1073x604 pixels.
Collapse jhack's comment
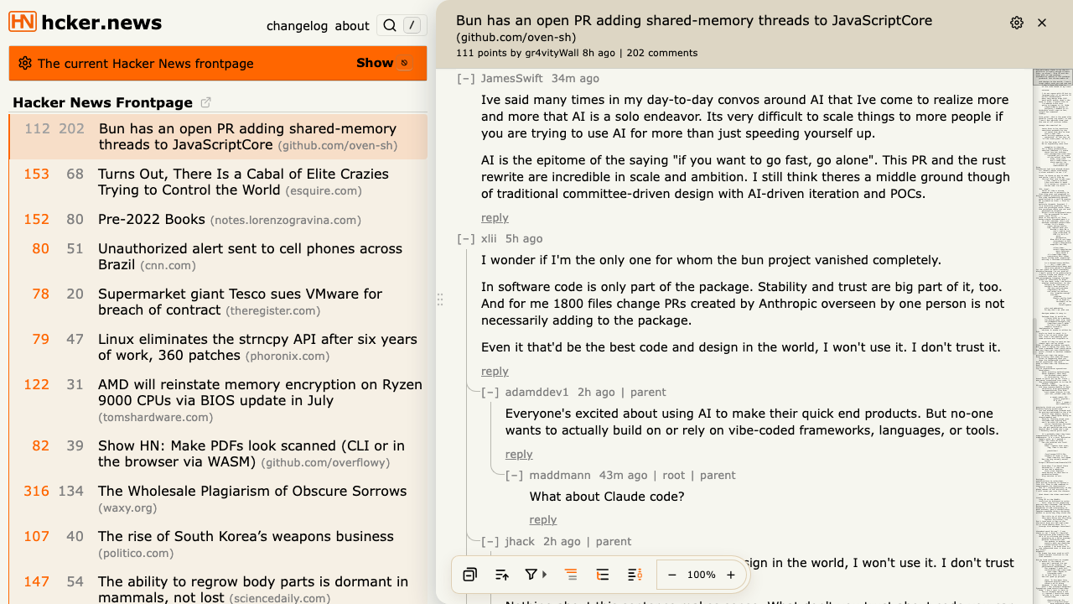pos(490,542)
